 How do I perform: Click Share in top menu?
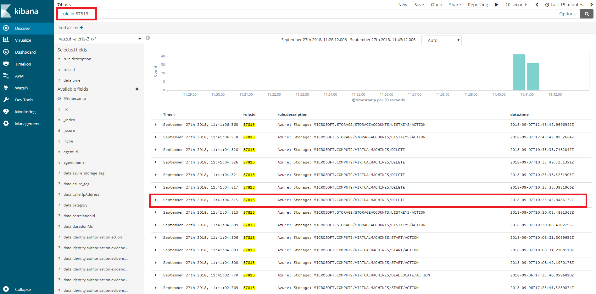(455, 5)
